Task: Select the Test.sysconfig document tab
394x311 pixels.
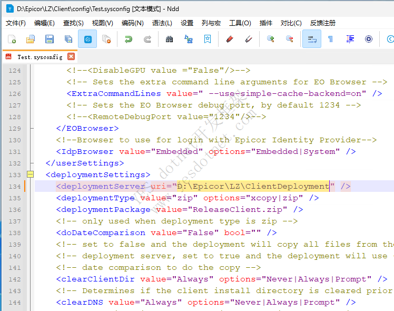Action: [x=40, y=57]
